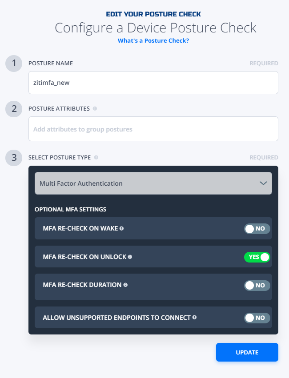
Task: Enable MFA Re-Check on Wake toggle
Action: tap(257, 229)
